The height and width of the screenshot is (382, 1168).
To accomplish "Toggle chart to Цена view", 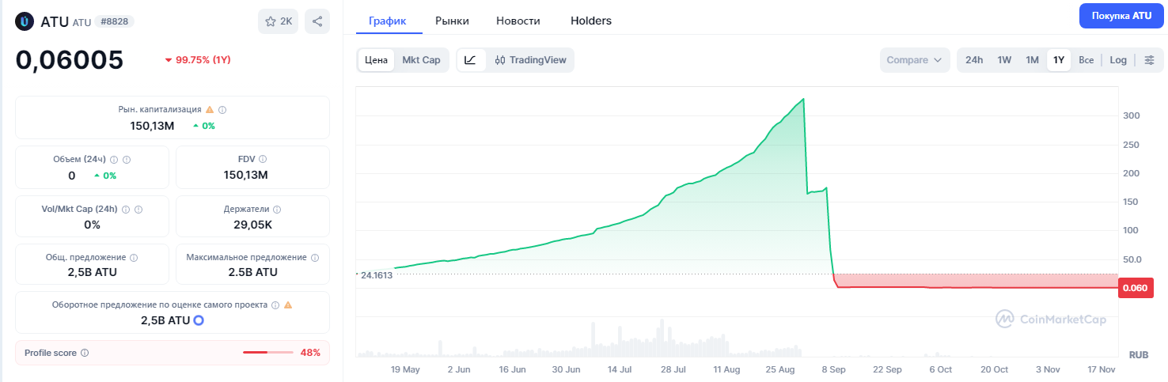I will (376, 60).
